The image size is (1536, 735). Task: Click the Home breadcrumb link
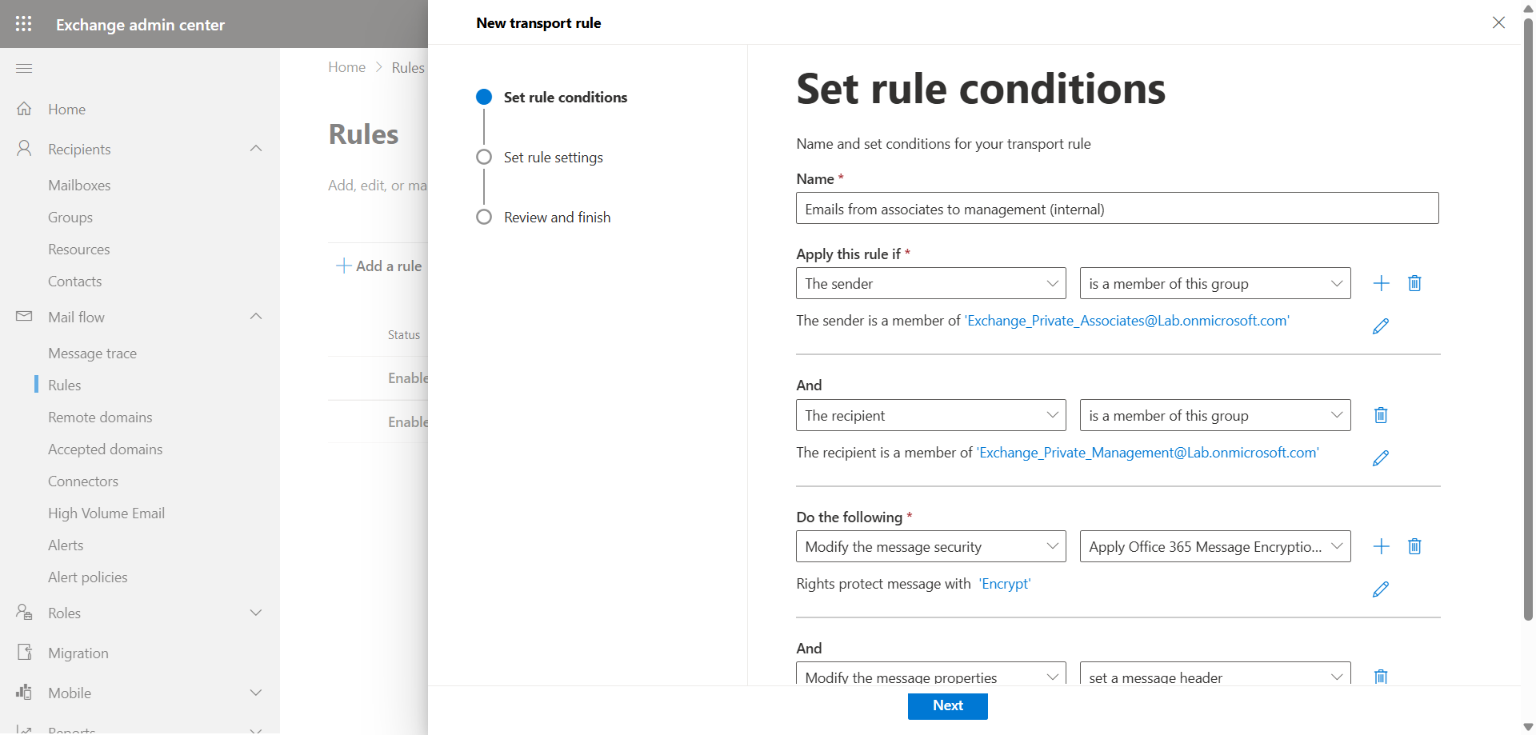346,67
